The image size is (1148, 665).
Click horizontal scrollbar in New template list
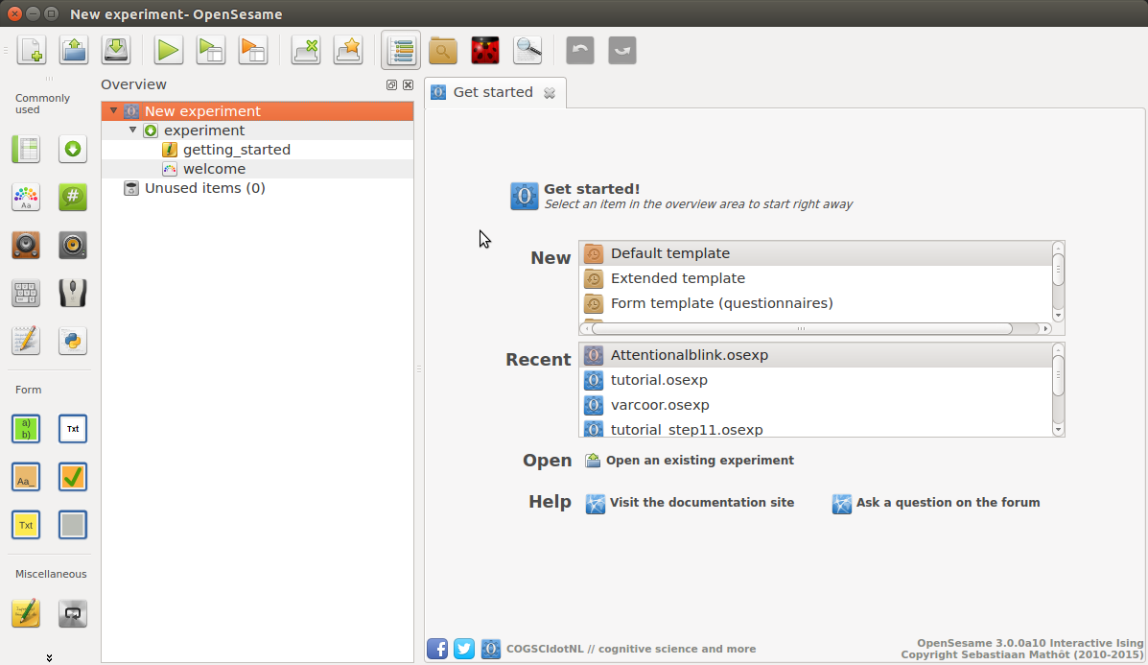click(801, 328)
